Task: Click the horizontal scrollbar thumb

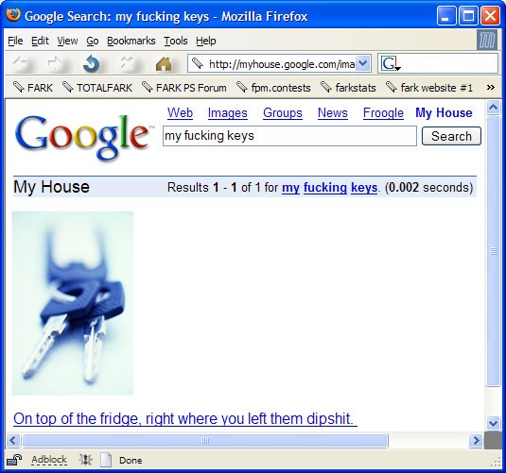Action: pyautogui.click(x=205, y=440)
